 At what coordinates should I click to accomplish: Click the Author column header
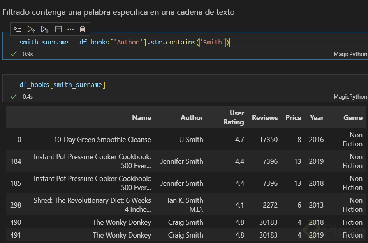point(192,117)
